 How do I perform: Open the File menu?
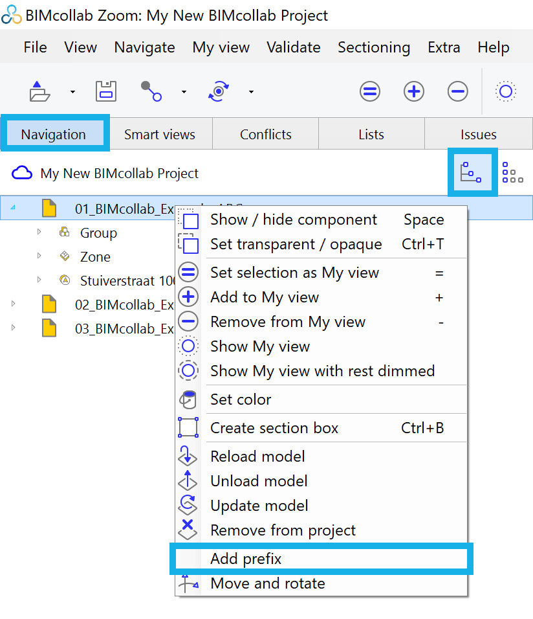click(35, 47)
